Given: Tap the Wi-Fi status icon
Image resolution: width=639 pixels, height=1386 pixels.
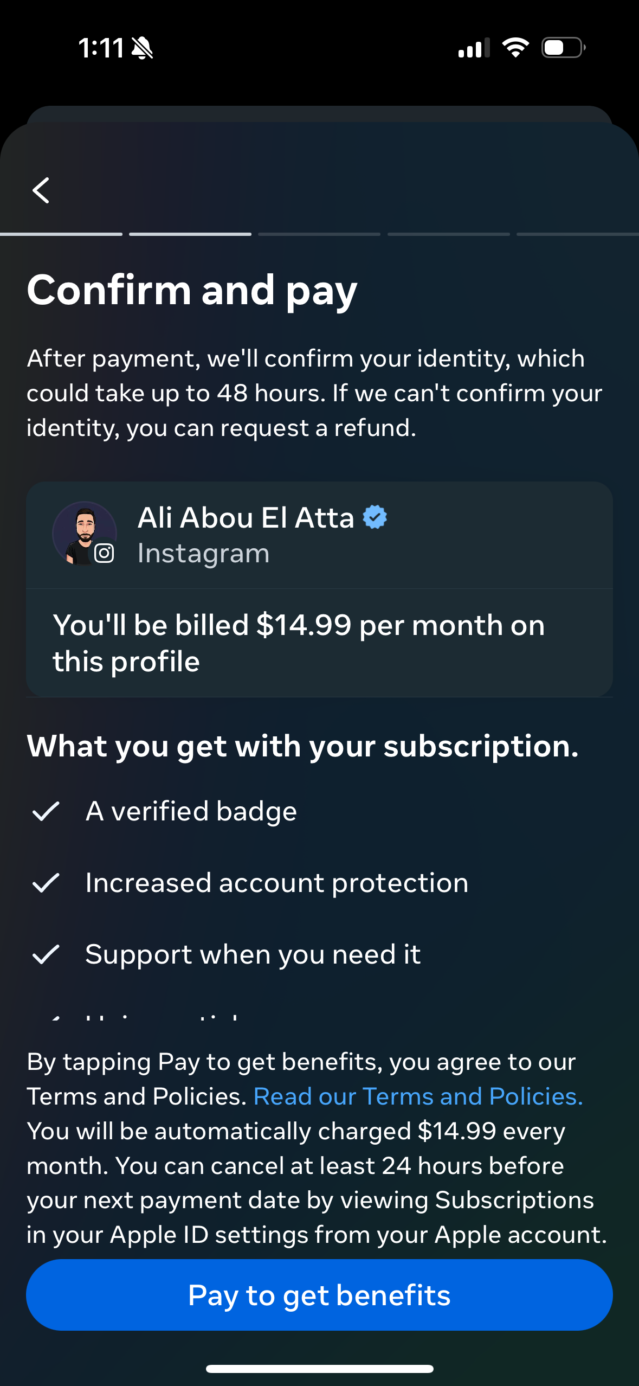Looking at the screenshot, I should [x=515, y=48].
